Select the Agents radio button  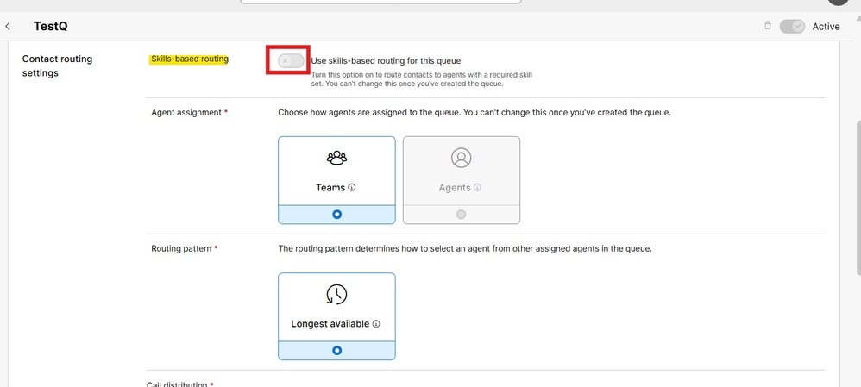point(462,215)
